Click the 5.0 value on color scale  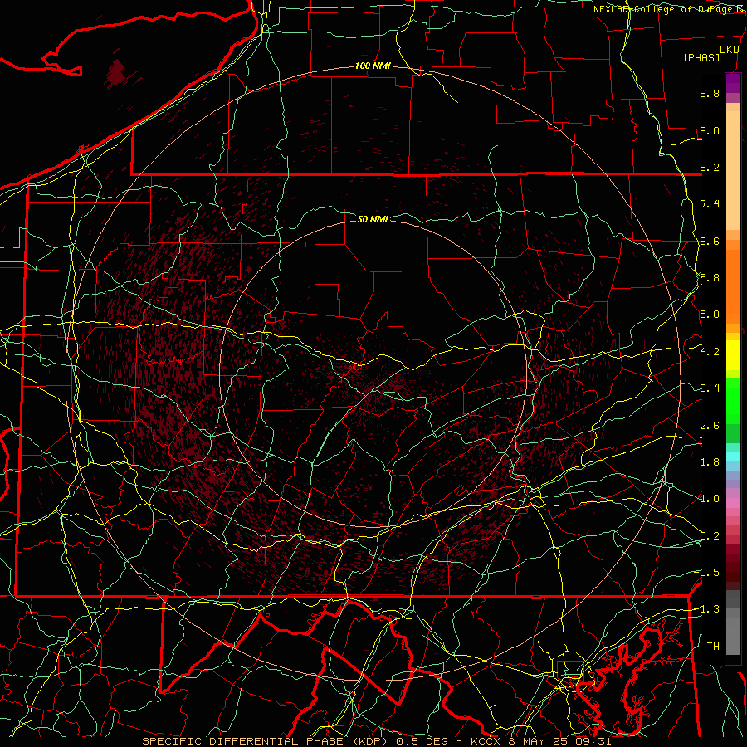(x=710, y=315)
